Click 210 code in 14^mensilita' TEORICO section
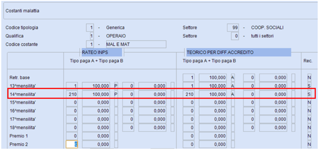Image resolution: width=320 pixels, height=152 pixels. coord(189,94)
